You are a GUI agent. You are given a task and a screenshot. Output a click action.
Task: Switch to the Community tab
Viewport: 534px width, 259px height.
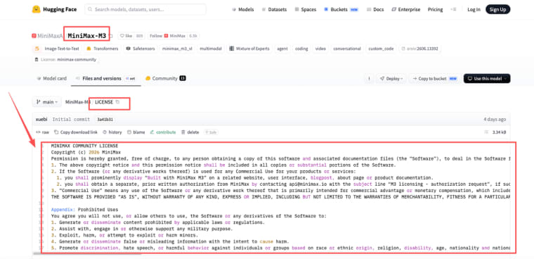pyautogui.click(x=165, y=79)
